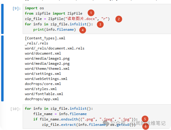Place cursor on 'import os' code line

(34, 8)
